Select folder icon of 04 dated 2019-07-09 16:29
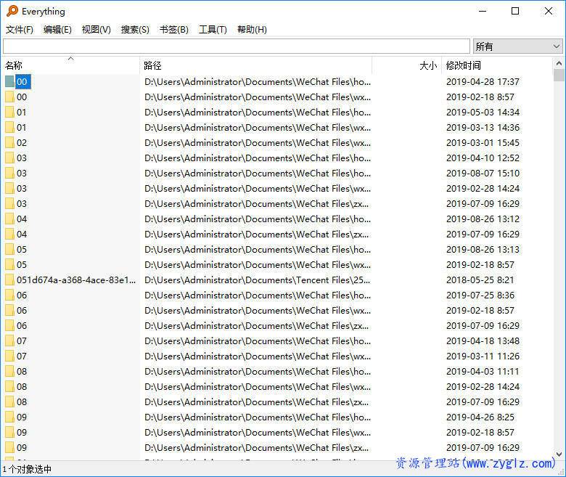This screenshot has width=566, height=477. [x=9, y=234]
